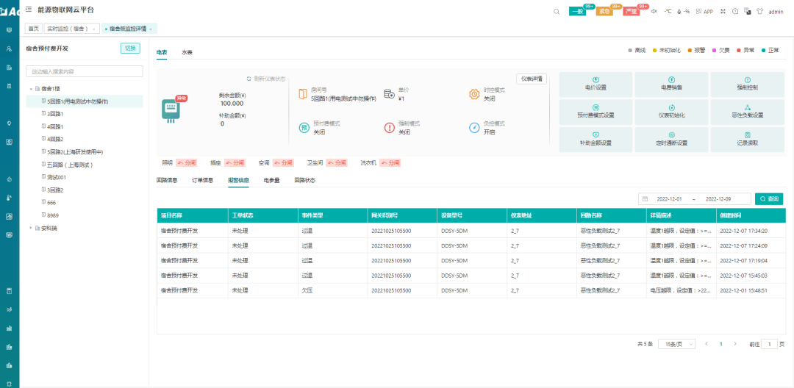Viewport: 794px width, 388px height.
Task: Switch to the 水表 water meter tab
Action: pos(187,52)
